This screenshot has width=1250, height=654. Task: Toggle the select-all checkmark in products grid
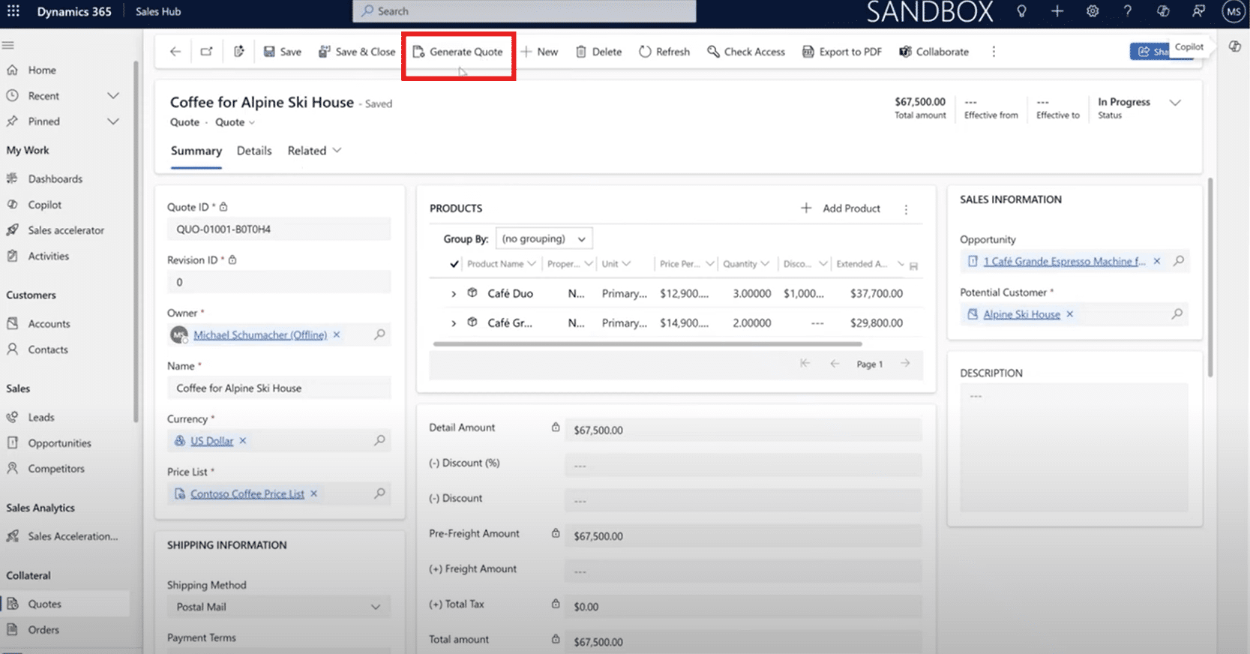click(x=454, y=264)
